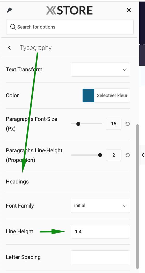Click the Font-Size value box showing 15

coord(114,124)
